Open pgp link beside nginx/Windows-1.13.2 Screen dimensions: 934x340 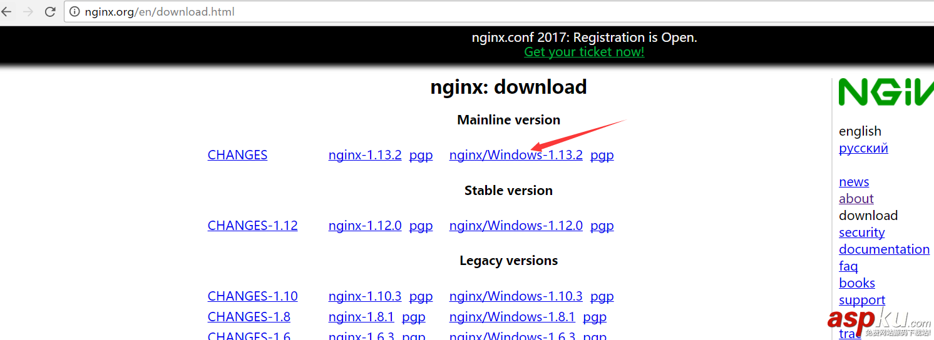point(602,155)
